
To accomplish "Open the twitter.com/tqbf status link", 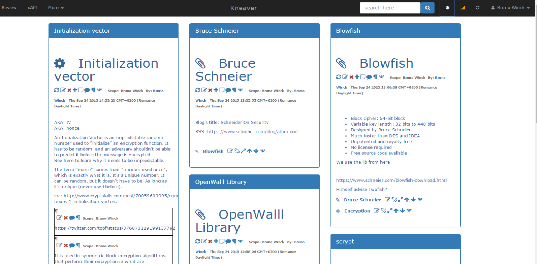I will [x=115, y=228].
